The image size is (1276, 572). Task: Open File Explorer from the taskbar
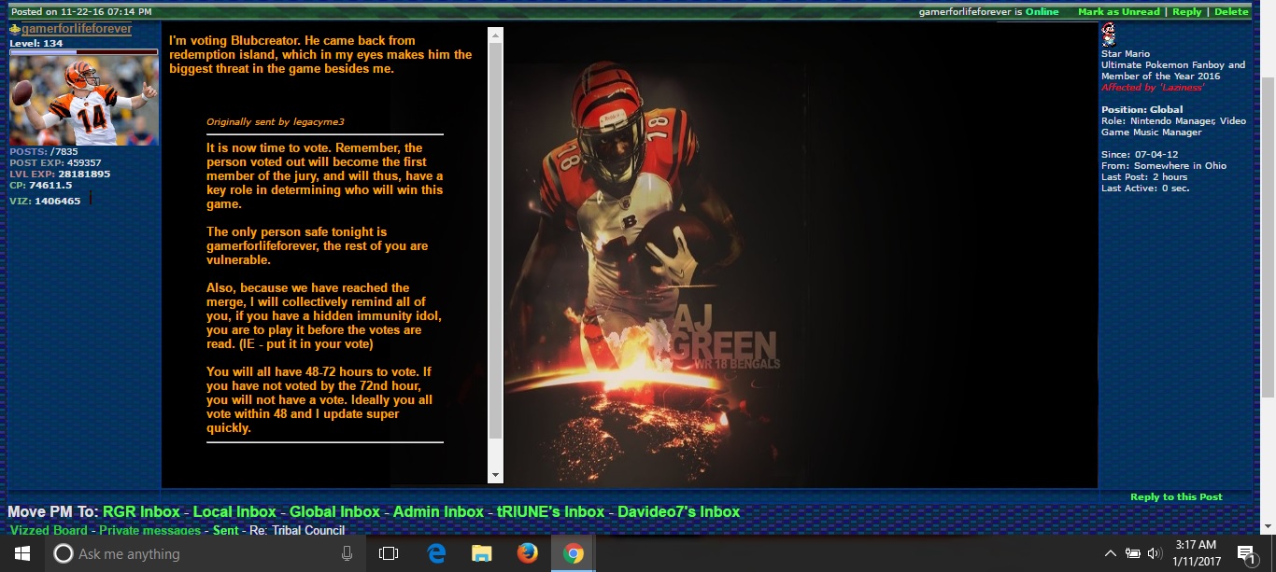tap(481, 553)
